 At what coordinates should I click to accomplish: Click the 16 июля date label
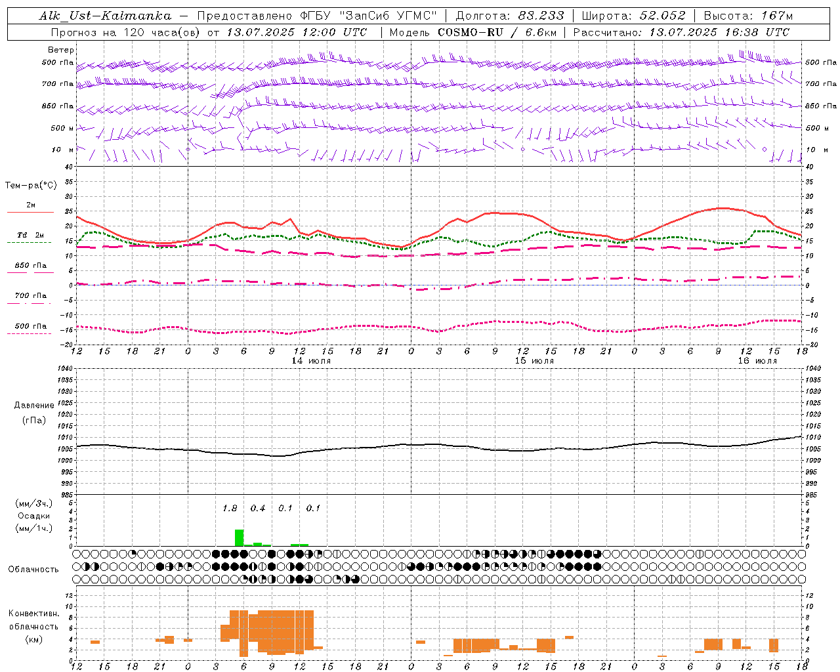click(x=757, y=361)
